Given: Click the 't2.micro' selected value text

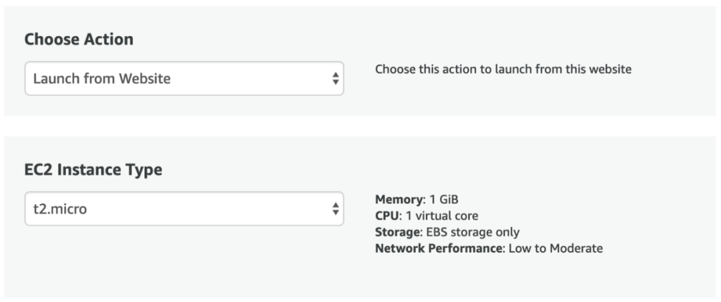Looking at the screenshot, I should click(x=60, y=209).
